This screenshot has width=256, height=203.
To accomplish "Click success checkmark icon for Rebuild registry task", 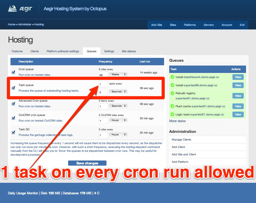I will tap(172, 93).
